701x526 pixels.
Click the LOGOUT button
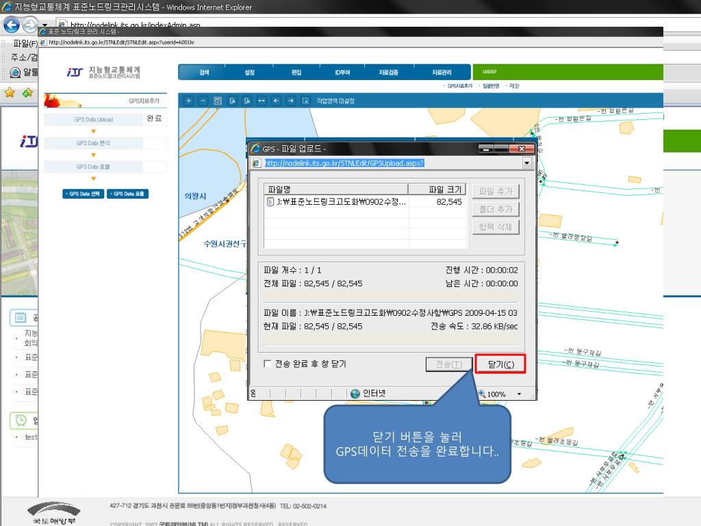coord(489,71)
